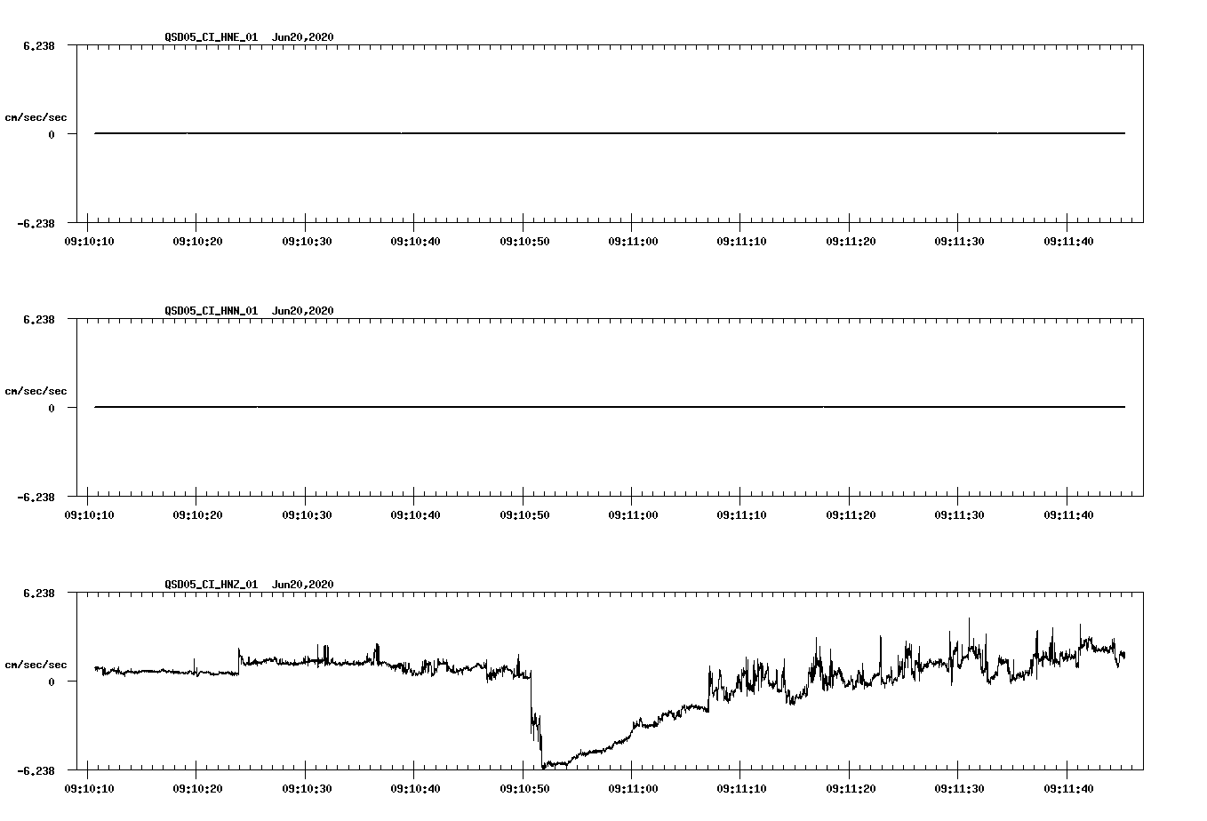The image size is (1207, 821).
Task: Click the flat trace line in HNE plot
Action: pyautogui.click(x=610, y=133)
